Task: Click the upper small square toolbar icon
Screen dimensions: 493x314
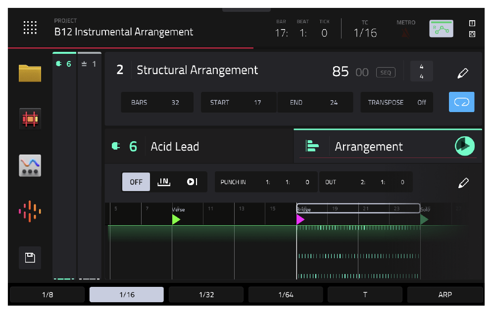Action: point(472,23)
